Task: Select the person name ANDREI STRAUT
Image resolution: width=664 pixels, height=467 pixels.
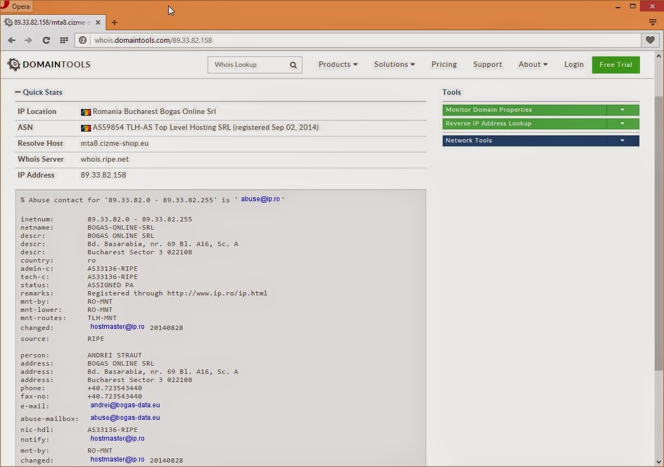Action: 115,355
